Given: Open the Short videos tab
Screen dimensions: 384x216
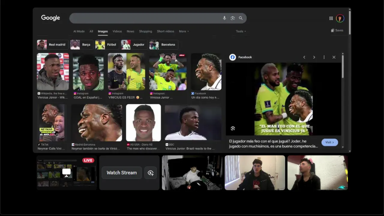Looking at the screenshot, I should [166, 31].
